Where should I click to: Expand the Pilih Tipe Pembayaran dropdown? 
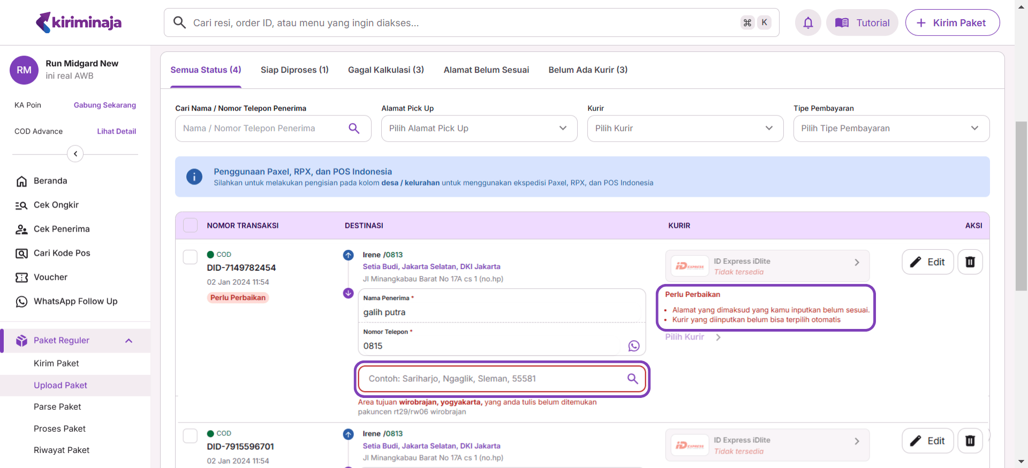pyautogui.click(x=891, y=128)
